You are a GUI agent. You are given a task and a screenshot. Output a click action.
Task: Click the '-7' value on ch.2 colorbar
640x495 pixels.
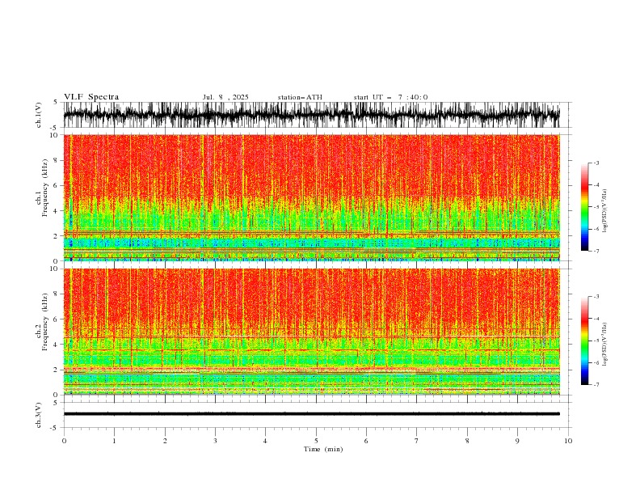pyautogui.click(x=596, y=384)
